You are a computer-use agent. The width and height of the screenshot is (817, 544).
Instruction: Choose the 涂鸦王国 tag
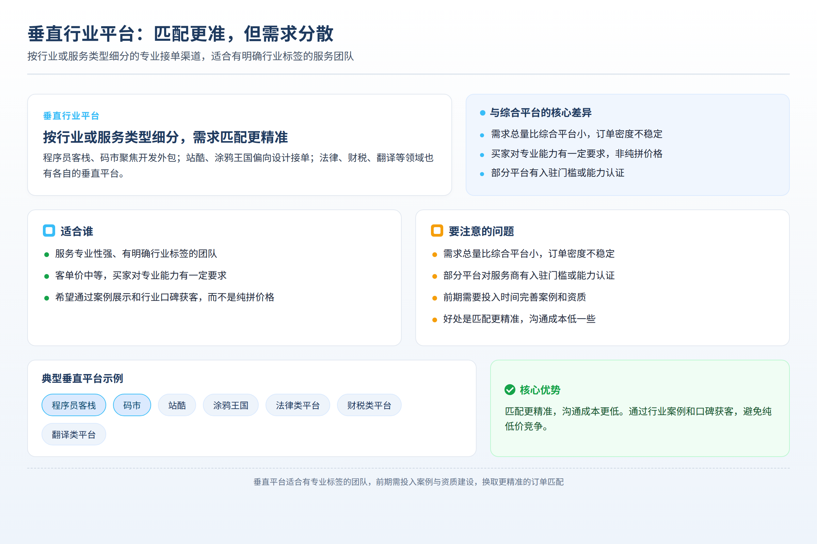[231, 405]
